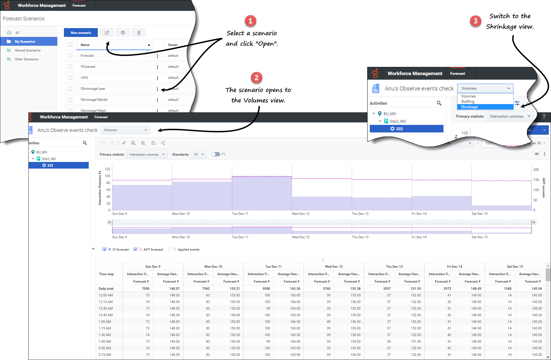The image size is (551, 360).
Task: Click the split arrows icon in Volumes toolbar
Action: click(x=163, y=143)
